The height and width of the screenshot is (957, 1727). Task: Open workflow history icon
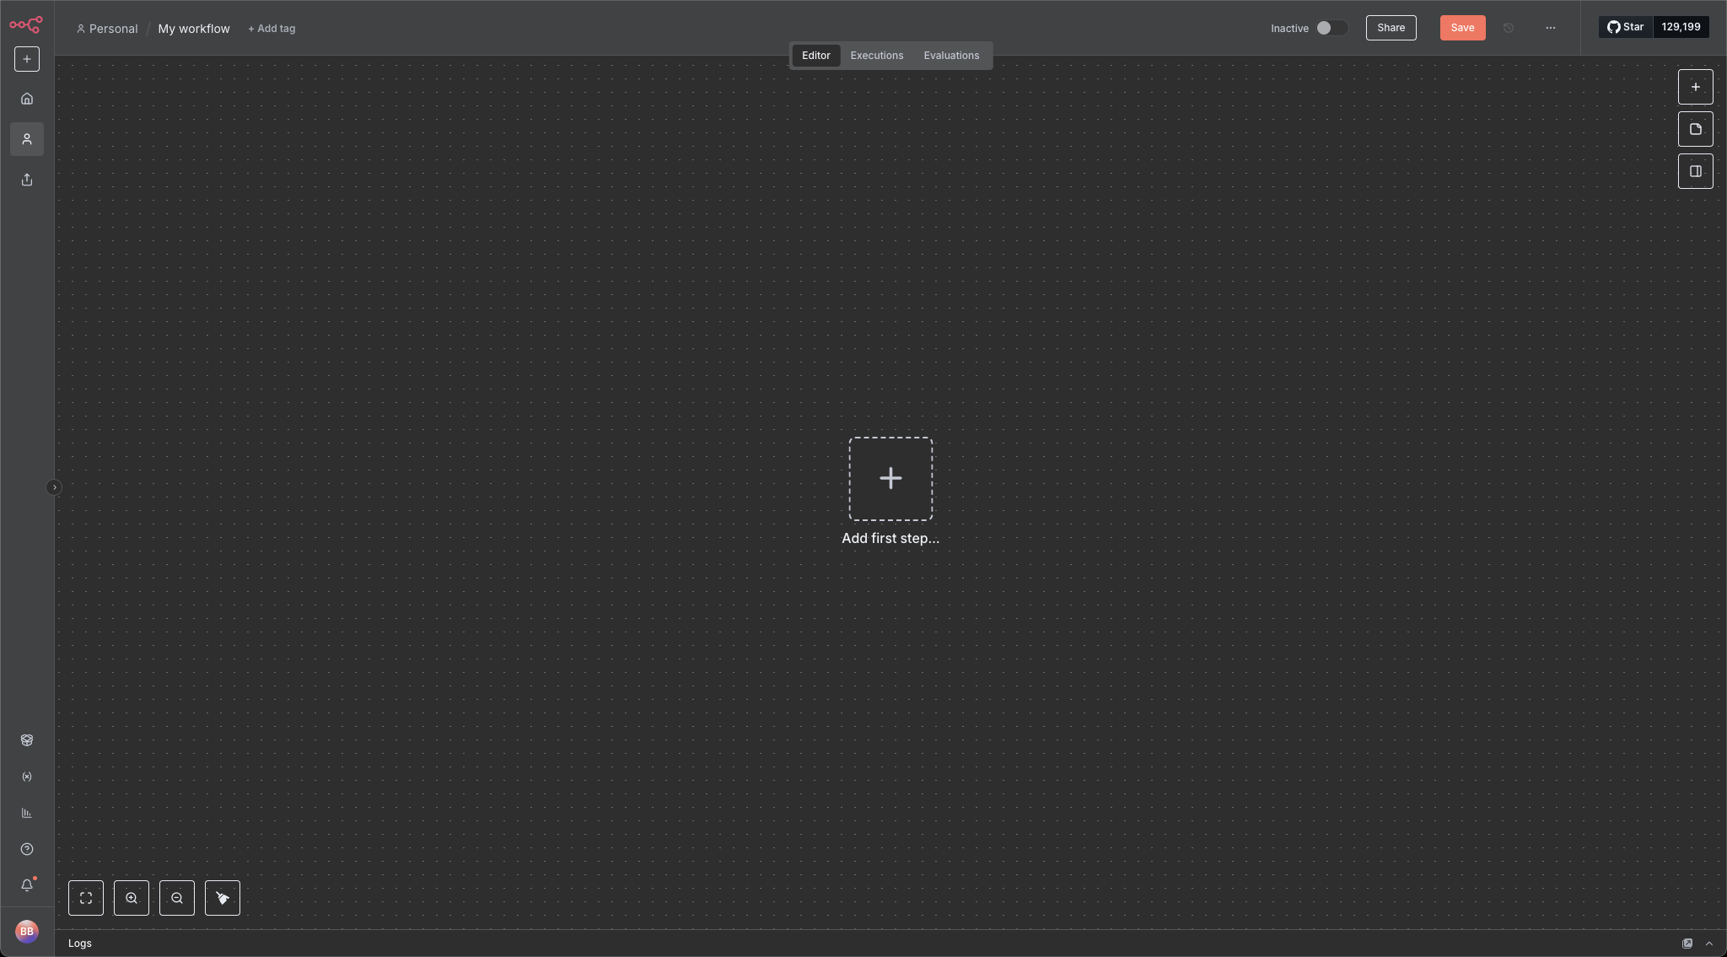click(x=1509, y=28)
